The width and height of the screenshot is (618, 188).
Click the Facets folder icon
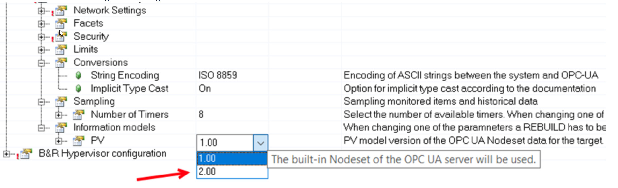click(x=61, y=23)
